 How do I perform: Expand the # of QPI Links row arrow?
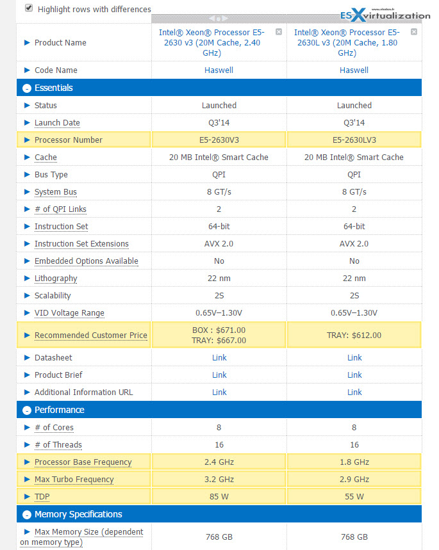(27, 209)
